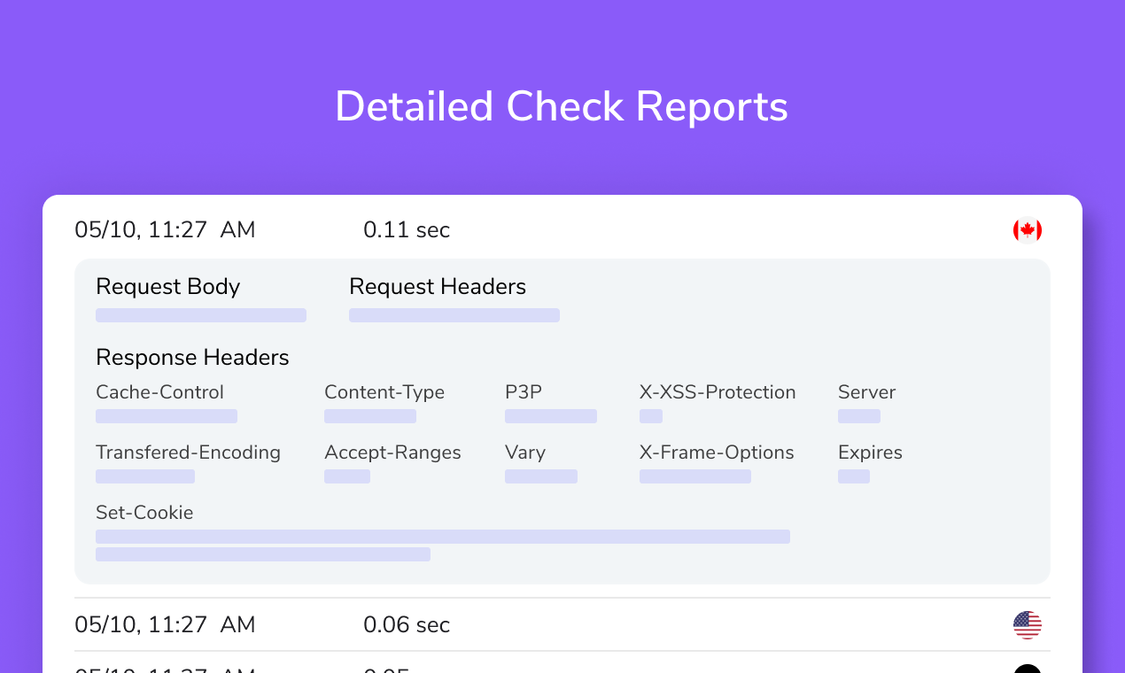Screen dimensions: 1125x673
Task: Click the Set-Cookie header label
Action: point(144,513)
